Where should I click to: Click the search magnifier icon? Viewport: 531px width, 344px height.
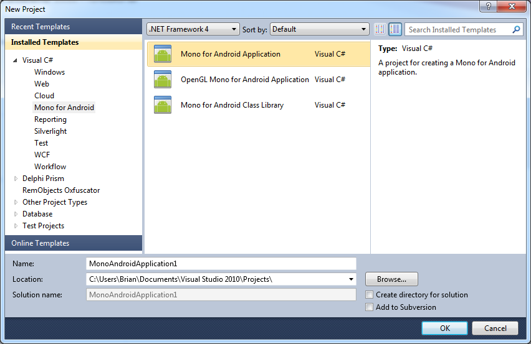(516, 30)
